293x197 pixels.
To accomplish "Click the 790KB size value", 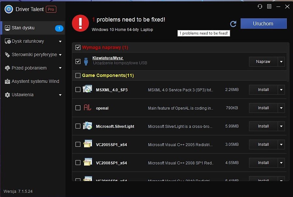I will click(232, 108).
